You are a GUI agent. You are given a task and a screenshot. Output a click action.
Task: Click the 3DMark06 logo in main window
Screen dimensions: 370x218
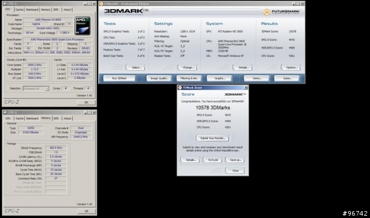(x=126, y=12)
